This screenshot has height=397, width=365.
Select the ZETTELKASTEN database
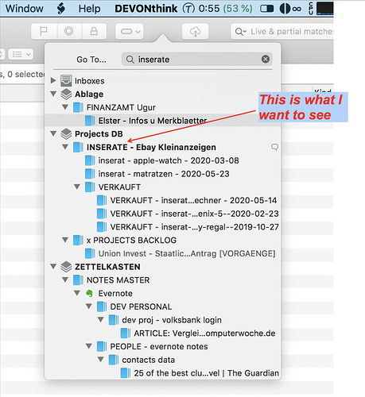click(107, 267)
